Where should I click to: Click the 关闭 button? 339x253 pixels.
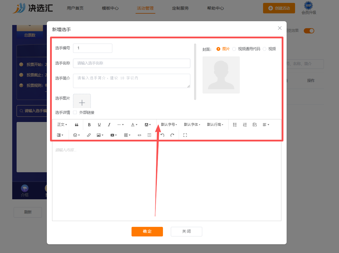186,232
